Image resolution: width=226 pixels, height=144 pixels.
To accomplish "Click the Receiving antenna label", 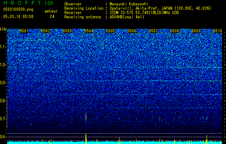I will click(x=83, y=17).
